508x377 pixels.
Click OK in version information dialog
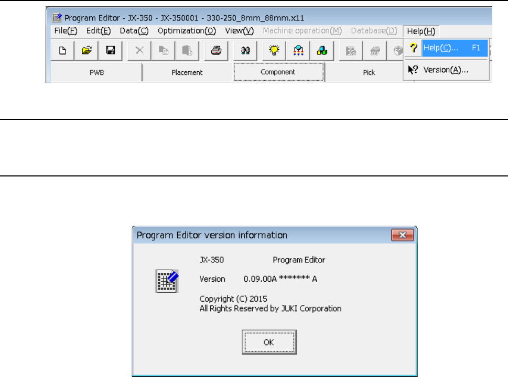[x=269, y=342]
